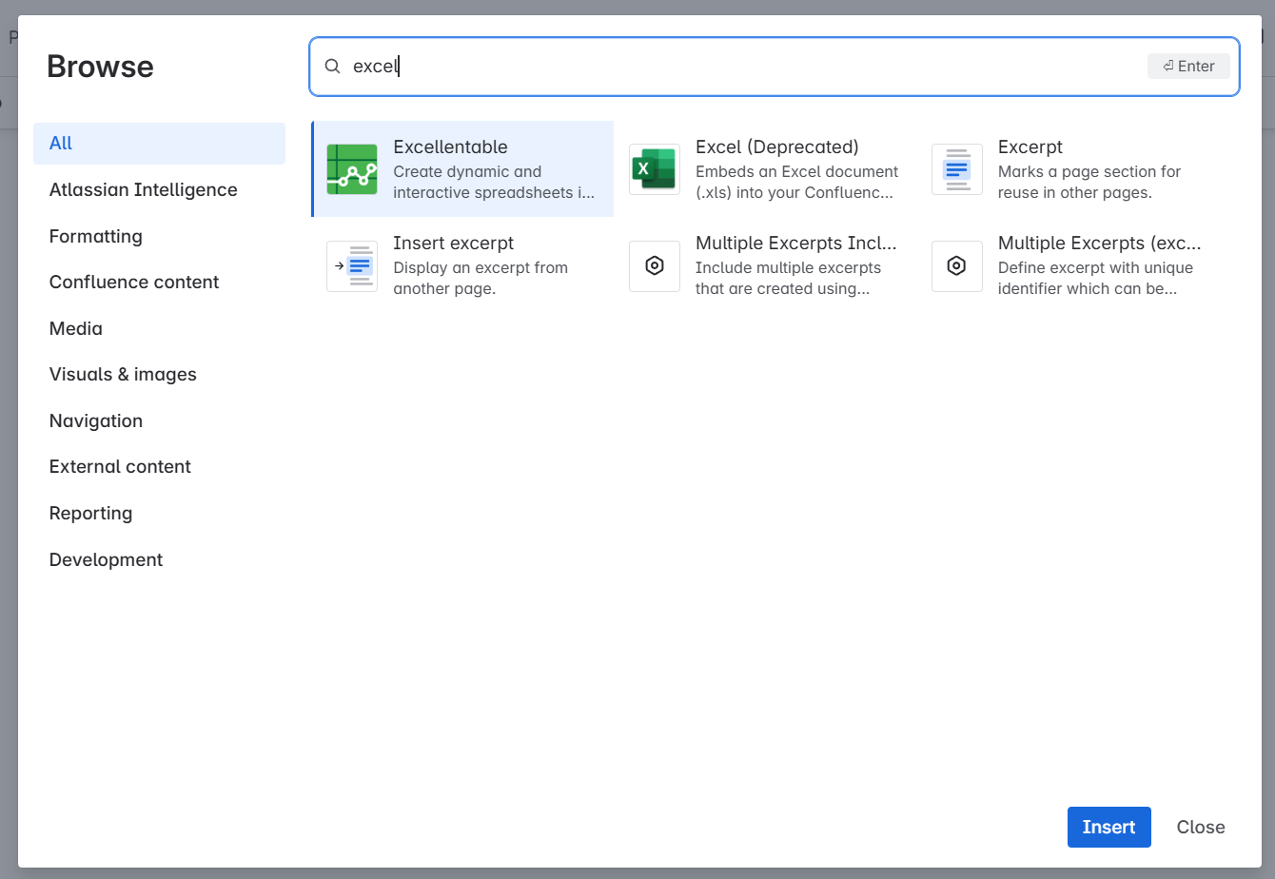Screen dimensions: 1275x879
Task: Choose the External content category
Action: point(159,466)
